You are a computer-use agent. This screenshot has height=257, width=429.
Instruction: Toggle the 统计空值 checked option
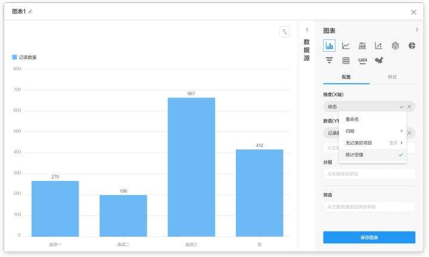[x=372, y=155]
